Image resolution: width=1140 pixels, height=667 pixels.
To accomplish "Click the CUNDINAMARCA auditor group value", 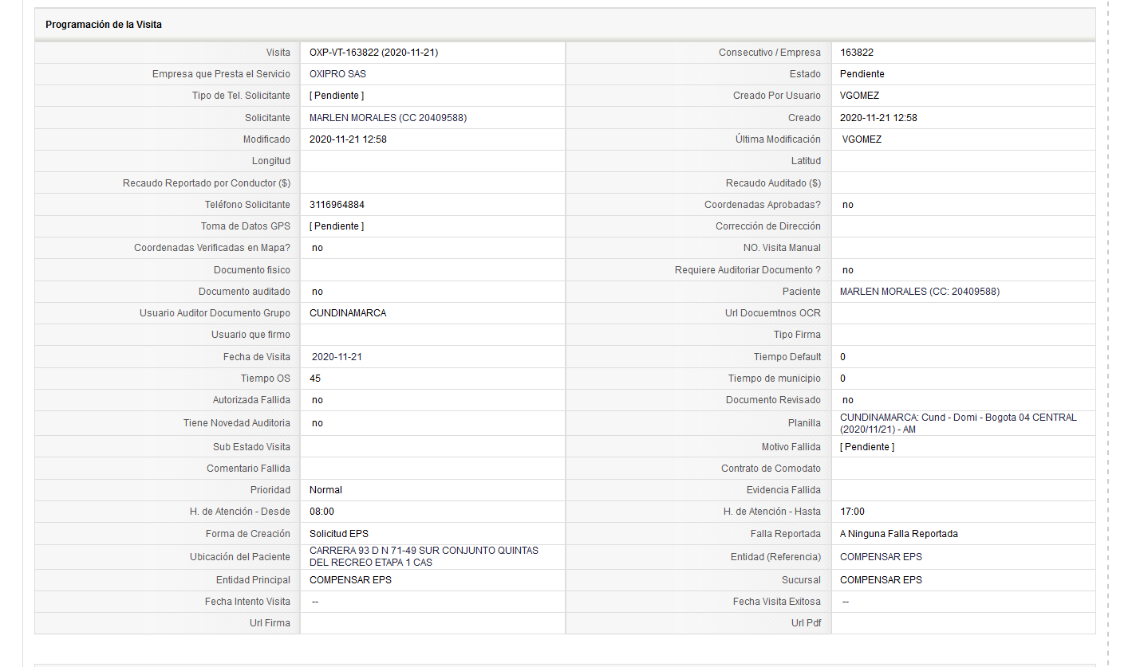I will (x=348, y=313).
